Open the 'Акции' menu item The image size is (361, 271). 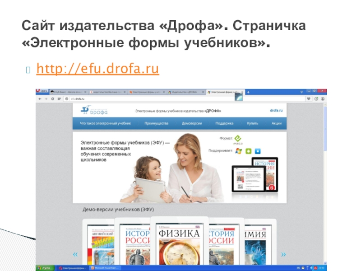point(277,123)
